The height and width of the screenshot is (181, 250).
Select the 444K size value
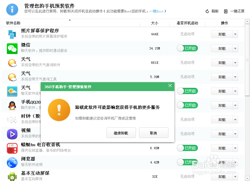point(155,34)
